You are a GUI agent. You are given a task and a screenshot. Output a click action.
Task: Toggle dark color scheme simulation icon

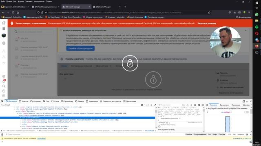pyautogui.click(x=199, y=105)
